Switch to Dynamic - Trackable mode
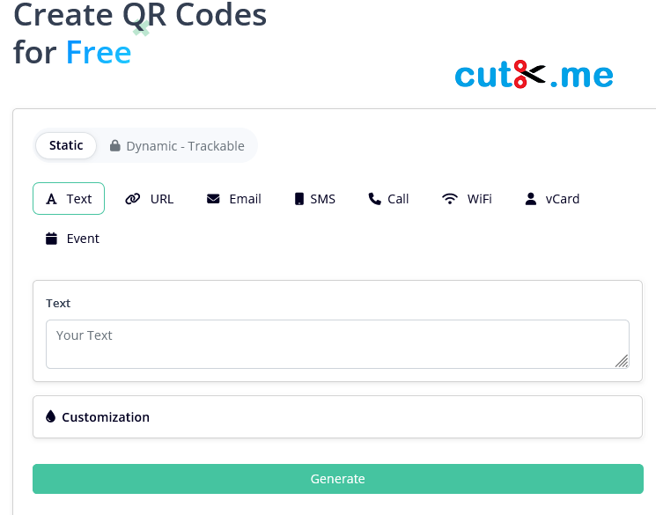 [x=177, y=145]
